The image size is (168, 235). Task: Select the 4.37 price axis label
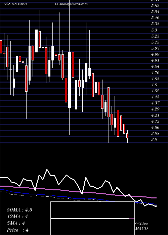coord(155,103)
